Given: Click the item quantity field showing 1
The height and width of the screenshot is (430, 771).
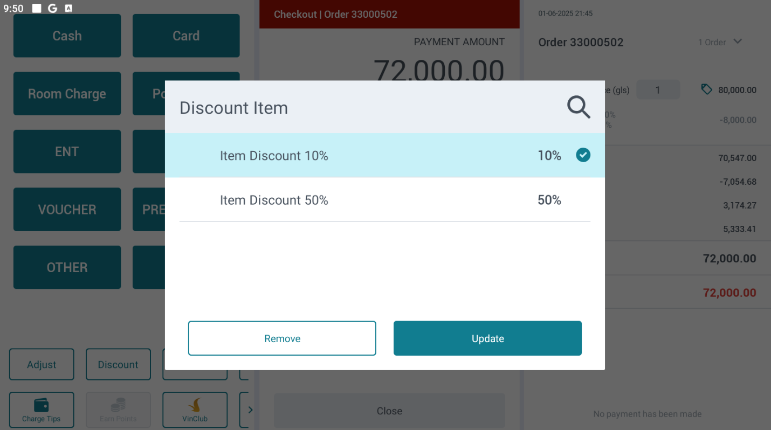Looking at the screenshot, I should 658,90.
